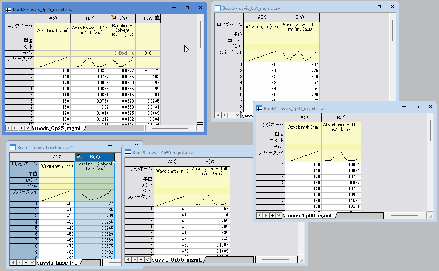Click the link icon beside C(Y) in Book2

[113, 18]
